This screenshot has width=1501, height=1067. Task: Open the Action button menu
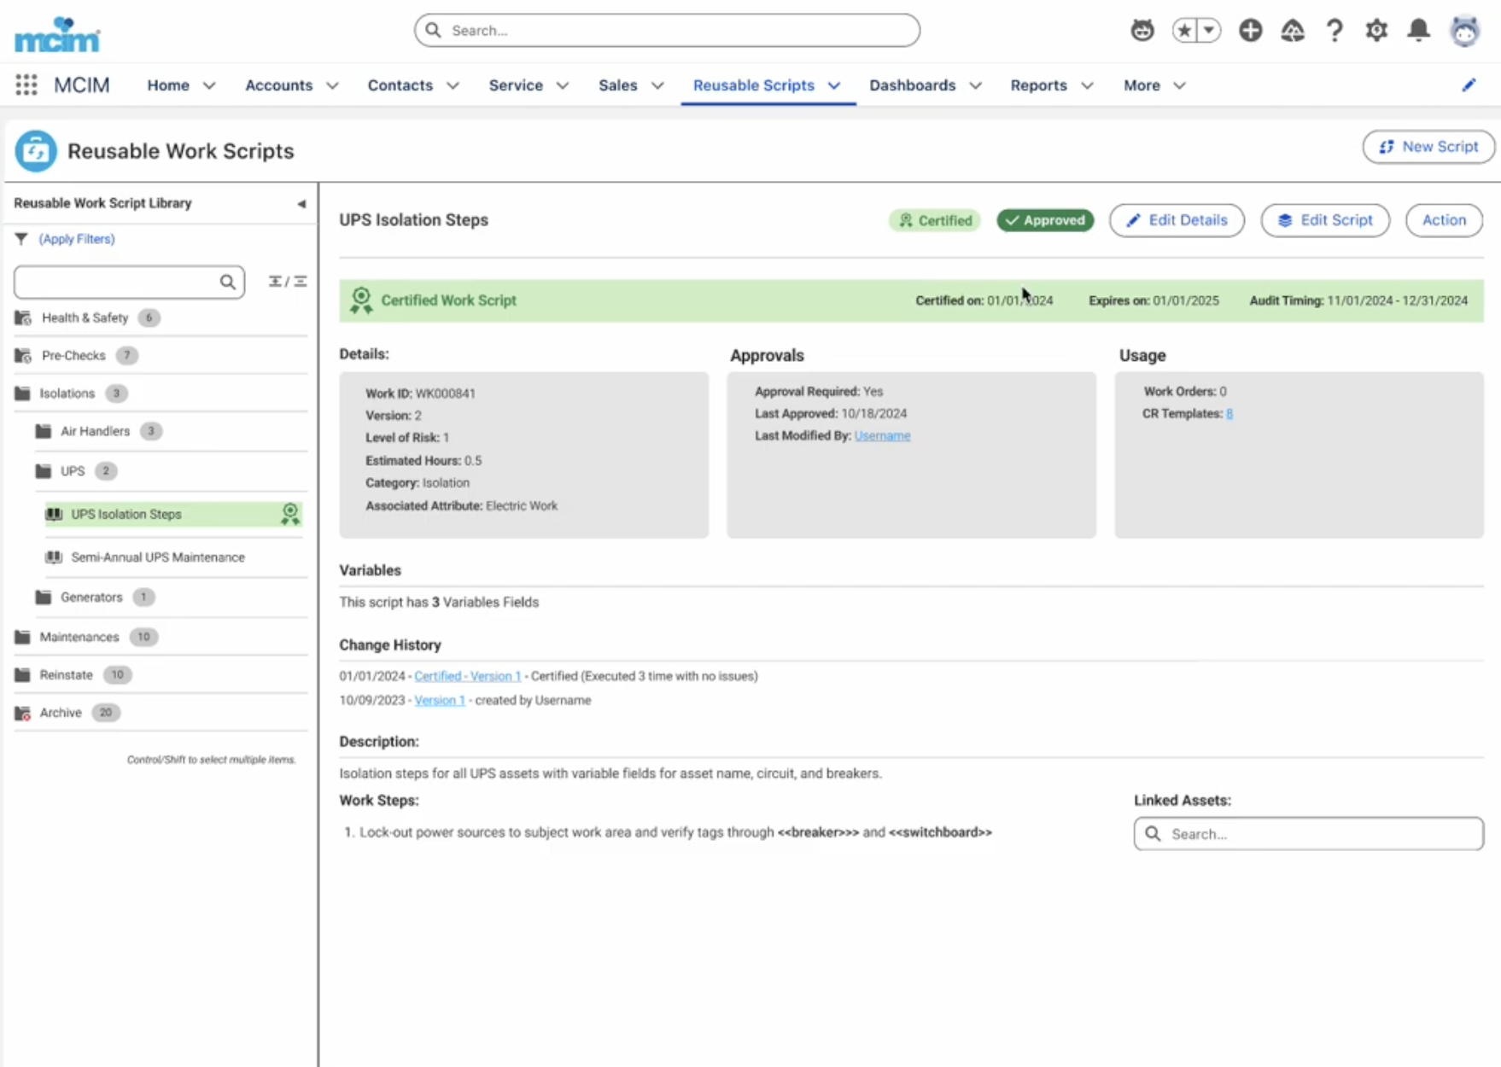[1444, 220]
